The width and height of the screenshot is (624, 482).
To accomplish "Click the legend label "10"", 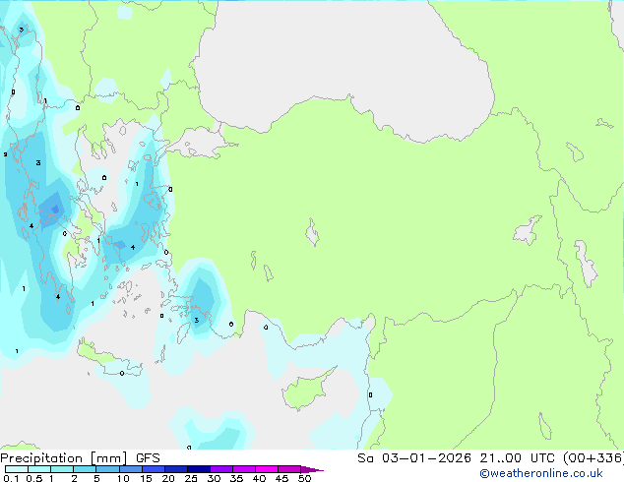I will (x=123, y=478).
